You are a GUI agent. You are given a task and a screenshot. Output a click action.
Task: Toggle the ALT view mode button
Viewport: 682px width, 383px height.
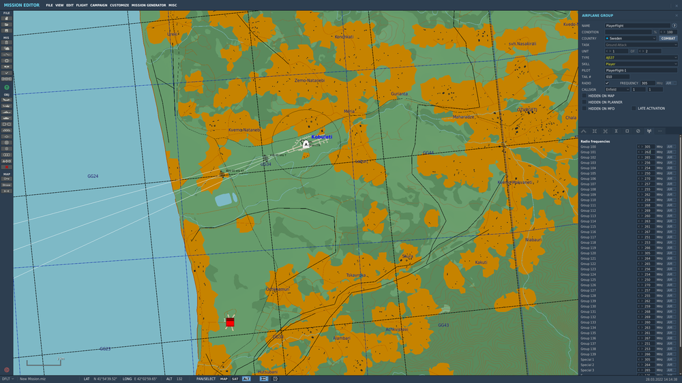(x=247, y=379)
